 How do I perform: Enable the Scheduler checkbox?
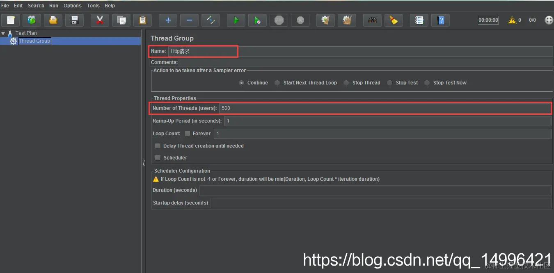point(158,158)
